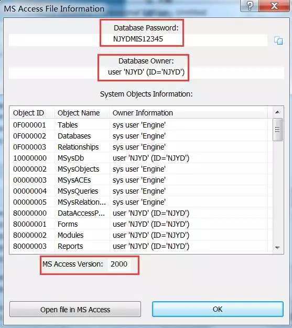The height and width of the screenshot is (328, 292).
Task: Click the MS Access Version value 2000
Action: coord(119,264)
